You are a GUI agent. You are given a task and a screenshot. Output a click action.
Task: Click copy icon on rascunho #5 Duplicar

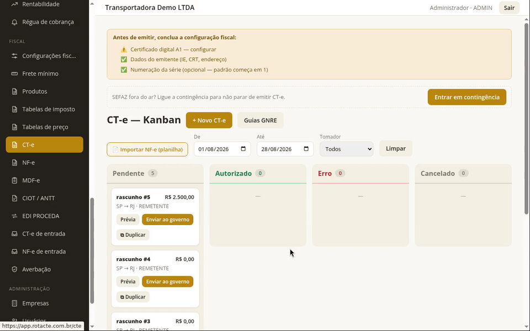click(x=123, y=235)
